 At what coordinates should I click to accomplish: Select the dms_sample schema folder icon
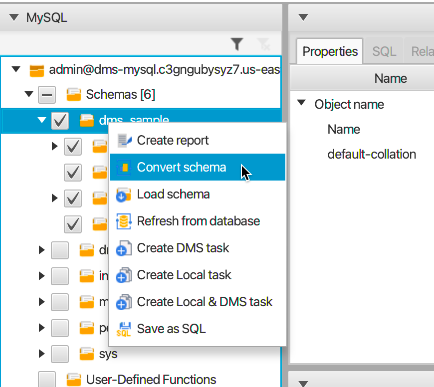pyautogui.click(x=87, y=121)
